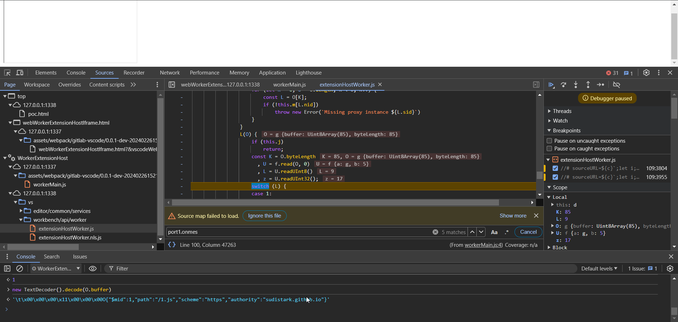Clear the console
Viewport: 678px width, 322px height.
pos(20,269)
